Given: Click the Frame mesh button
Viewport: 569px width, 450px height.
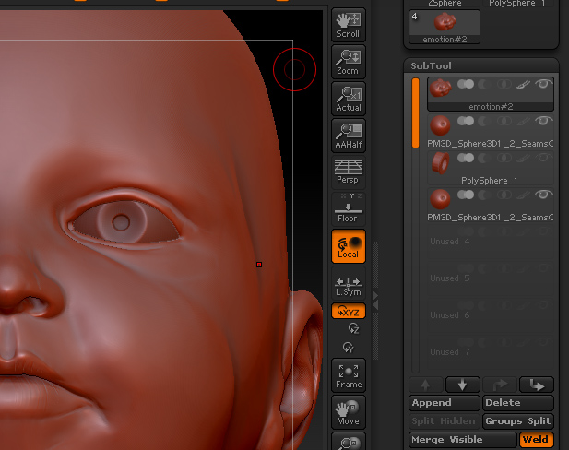Looking at the screenshot, I should pyautogui.click(x=348, y=374).
